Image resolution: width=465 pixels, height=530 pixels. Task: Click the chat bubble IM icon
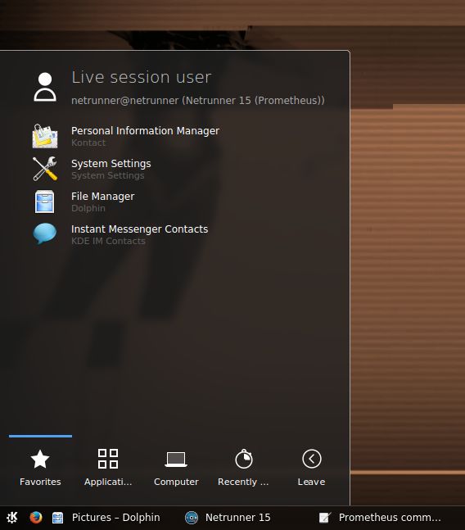pos(45,234)
